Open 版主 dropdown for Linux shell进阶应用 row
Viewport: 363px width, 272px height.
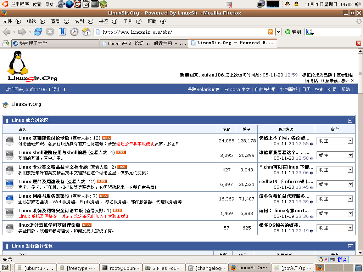point(335,155)
